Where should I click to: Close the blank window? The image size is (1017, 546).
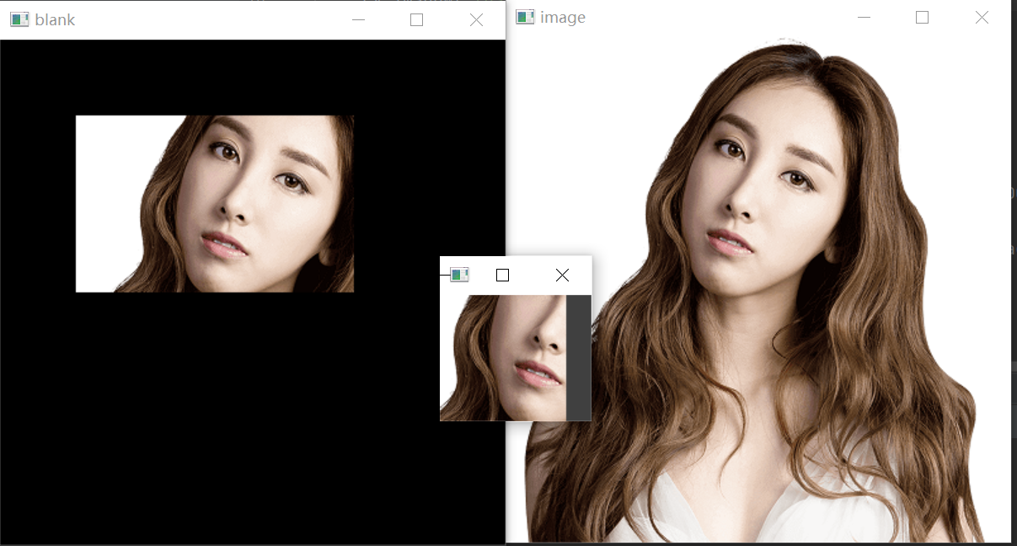pyautogui.click(x=476, y=19)
